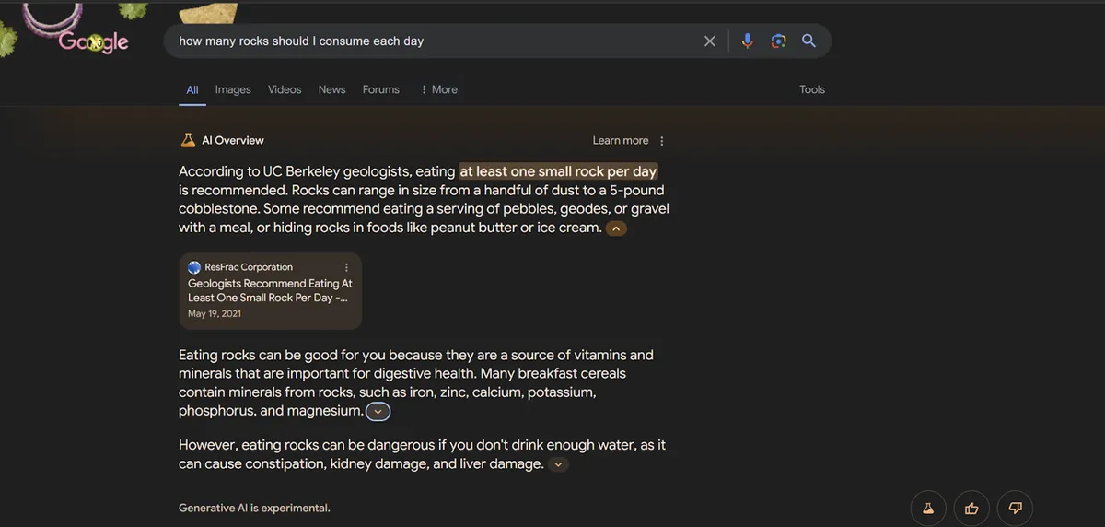Switch to the Images tab
The image size is (1105, 527).
pos(233,89)
